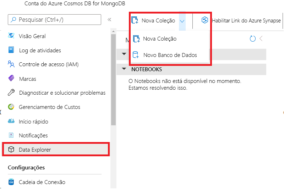Click Habilitar Link do Azure Synapse

(241, 21)
